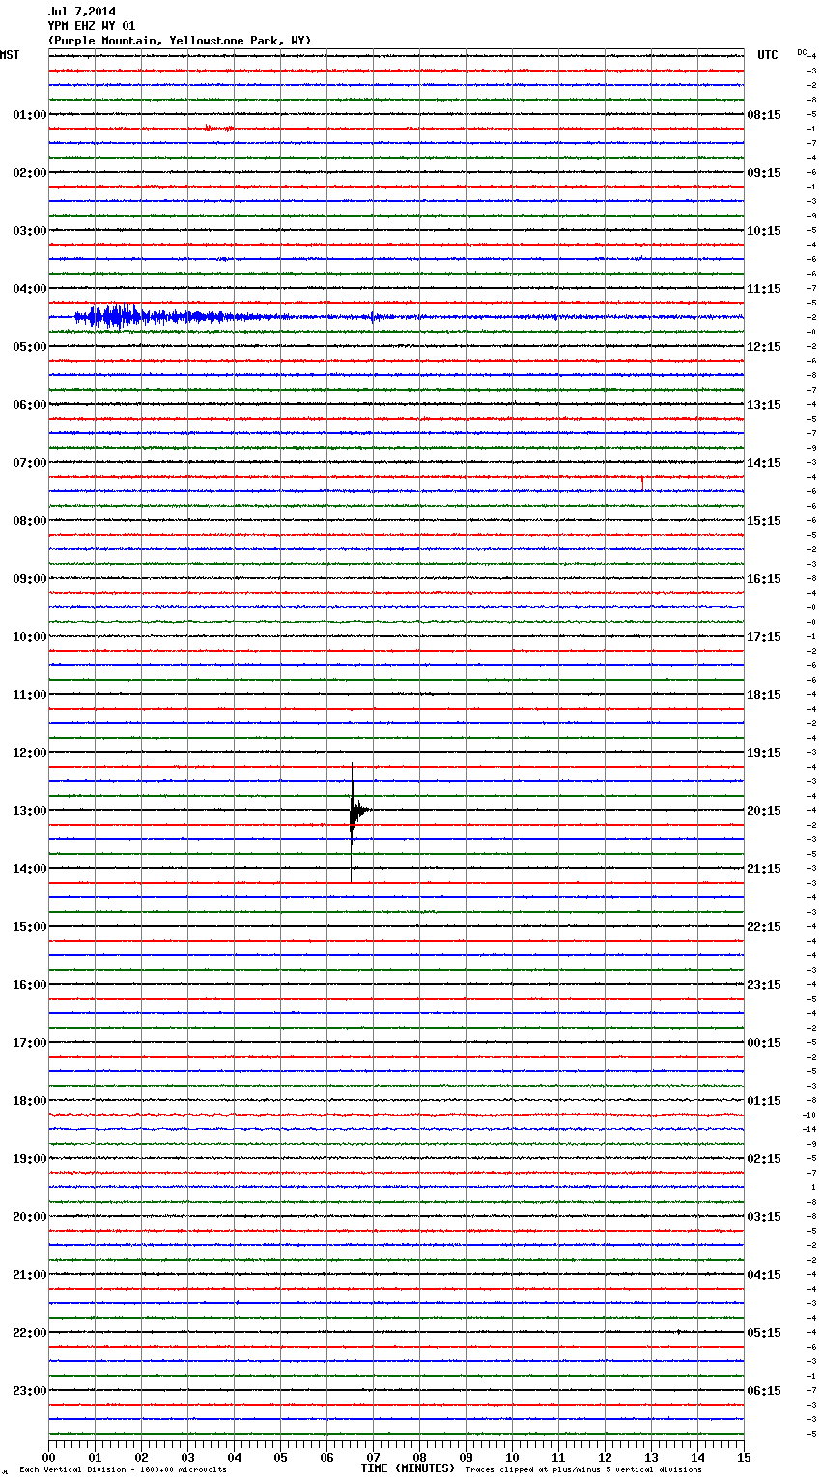
Task: Click the '17:00' MST time label
Action: tap(29, 1043)
